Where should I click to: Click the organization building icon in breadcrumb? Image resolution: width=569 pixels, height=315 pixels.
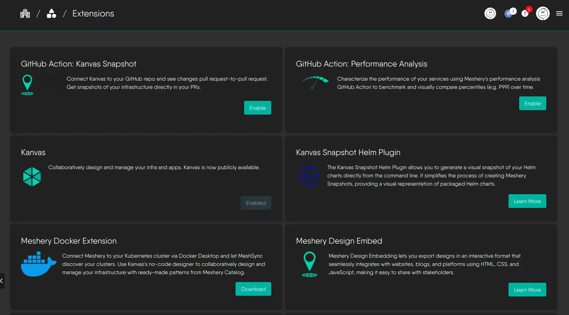pos(25,14)
